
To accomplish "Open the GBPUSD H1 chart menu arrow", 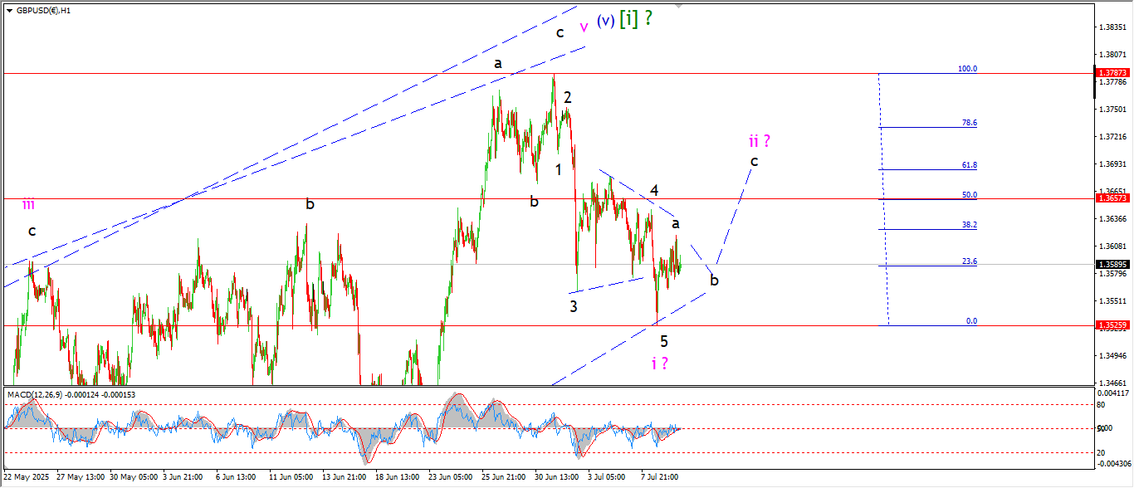I will tap(9, 11).
